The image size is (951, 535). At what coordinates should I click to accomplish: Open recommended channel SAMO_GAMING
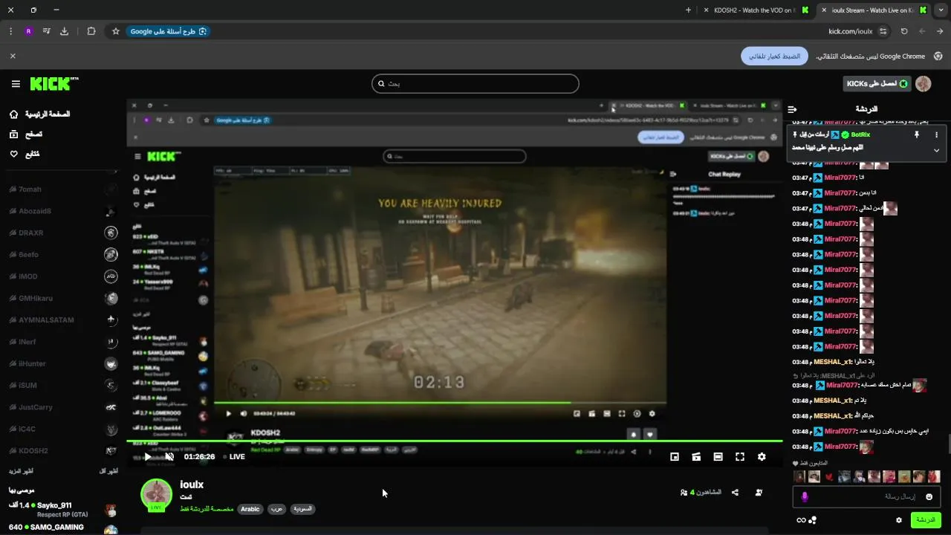point(64,528)
